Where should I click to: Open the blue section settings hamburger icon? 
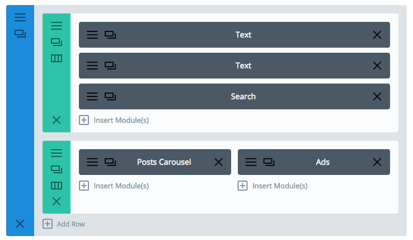[20, 17]
